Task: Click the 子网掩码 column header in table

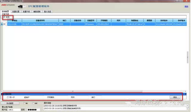Action: 104,20
